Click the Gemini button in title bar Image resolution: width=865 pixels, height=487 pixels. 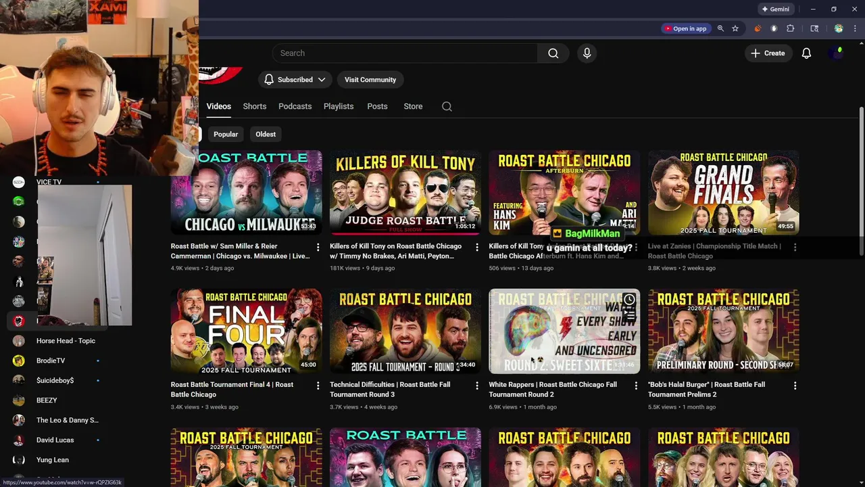click(x=775, y=9)
